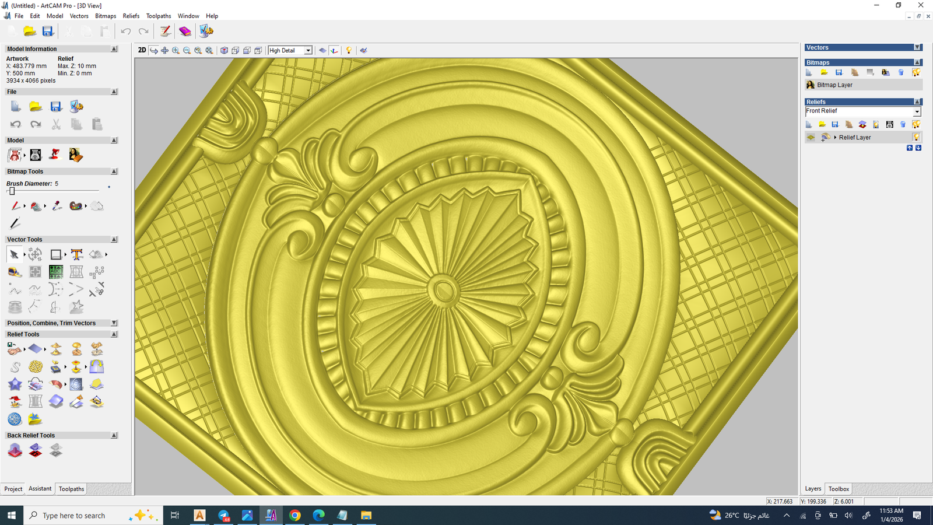This screenshot has height=525, width=933.
Task: Delete bitmap layer with the bin icon
Action: click(901, 72)
